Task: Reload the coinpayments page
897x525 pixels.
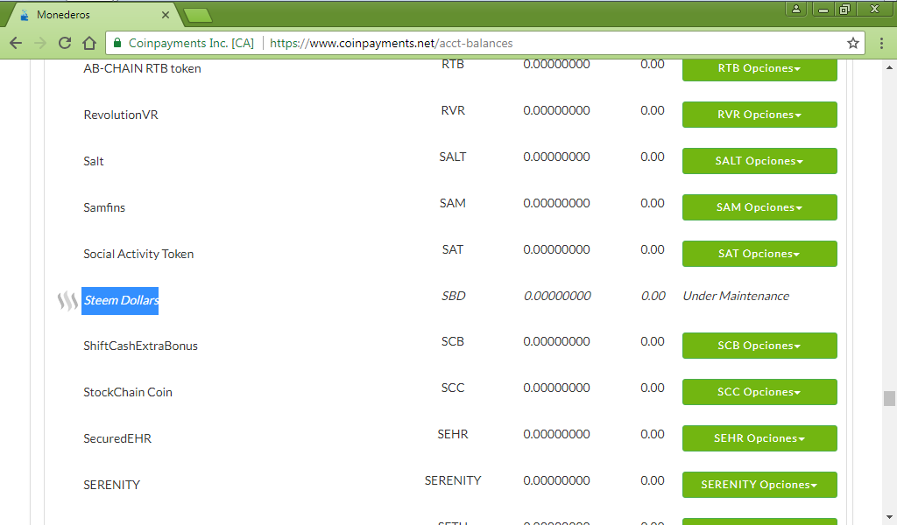Action: (x=65, y=43)
